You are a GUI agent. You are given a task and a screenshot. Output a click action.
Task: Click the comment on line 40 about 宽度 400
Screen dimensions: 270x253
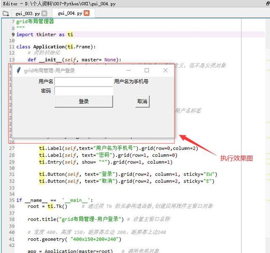point(97,232)
